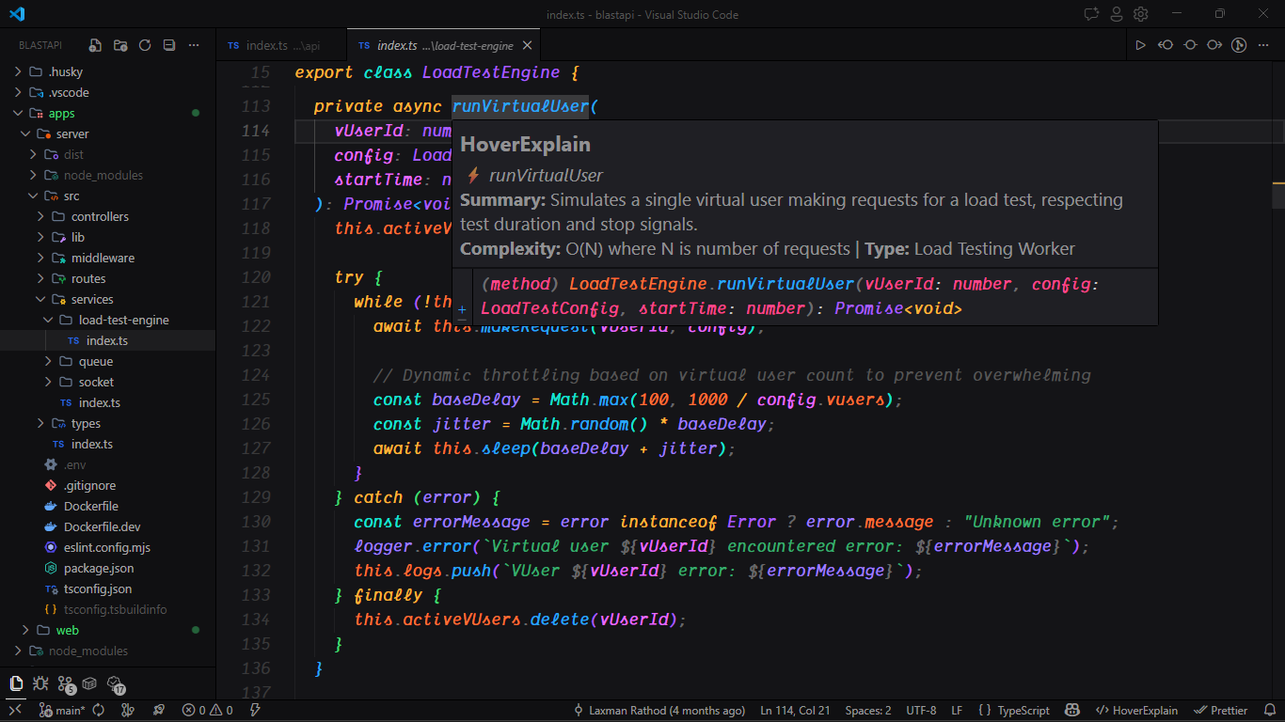
Task: Expand the .husky folder
Action: click(65, 71)
